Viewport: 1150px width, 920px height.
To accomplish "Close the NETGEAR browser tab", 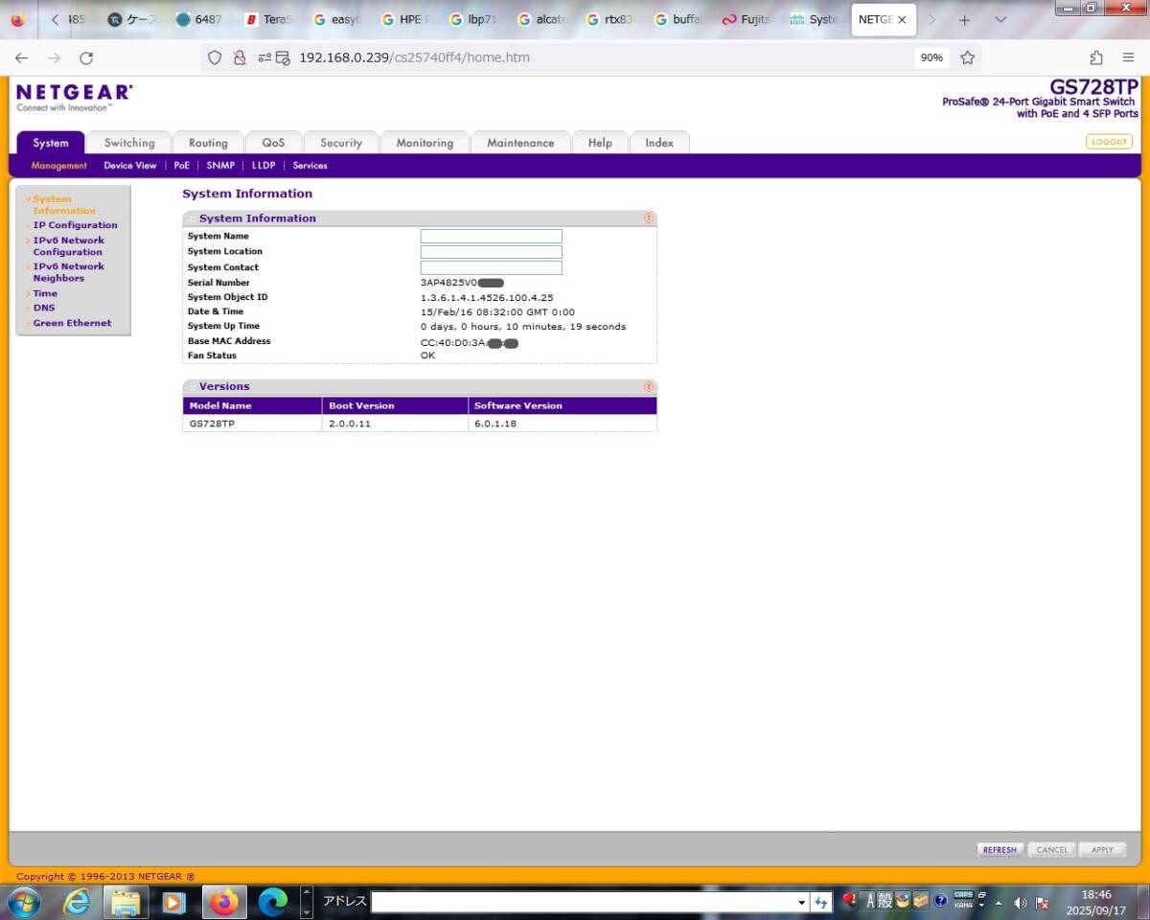I will 902,19.
